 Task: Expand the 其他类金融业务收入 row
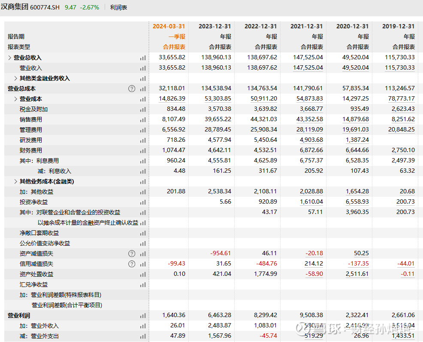[15, 78]
